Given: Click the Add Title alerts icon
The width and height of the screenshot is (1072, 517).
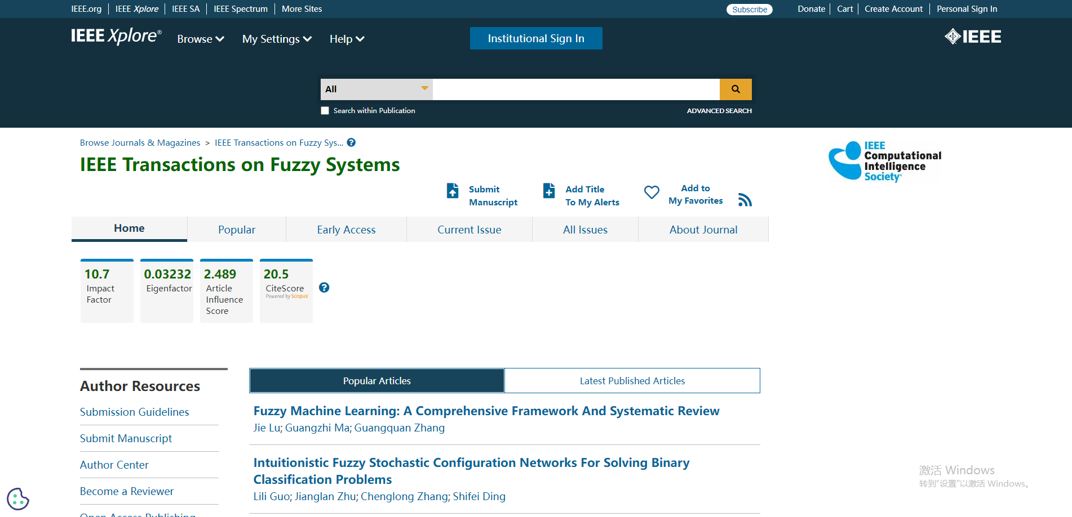Looking at the screenshot, I should (549, 191).
